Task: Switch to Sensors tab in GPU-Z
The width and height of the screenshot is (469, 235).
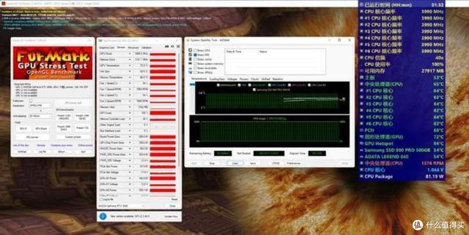Action: [121, 48]
